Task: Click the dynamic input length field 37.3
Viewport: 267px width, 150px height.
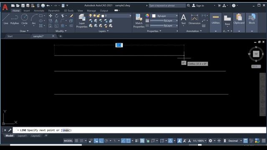Action: [119, 45]
